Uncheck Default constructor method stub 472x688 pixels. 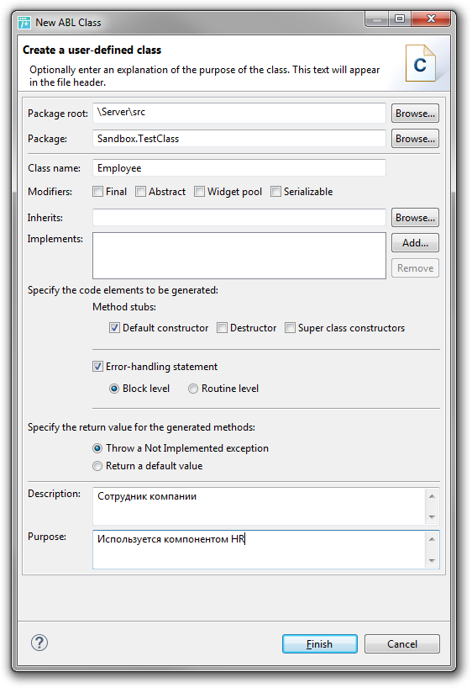pyautogui.click(x=114, y=328)
